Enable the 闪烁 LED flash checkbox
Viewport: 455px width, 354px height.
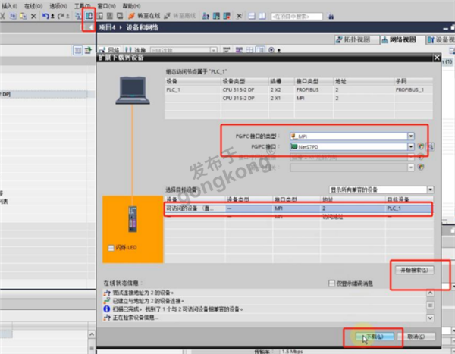coord(111,248)
